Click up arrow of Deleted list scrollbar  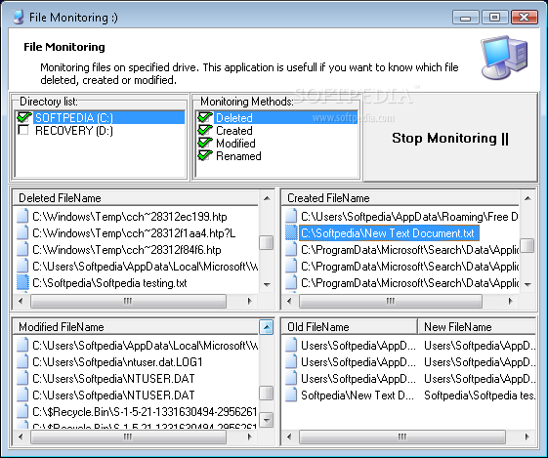click(267, 198)
